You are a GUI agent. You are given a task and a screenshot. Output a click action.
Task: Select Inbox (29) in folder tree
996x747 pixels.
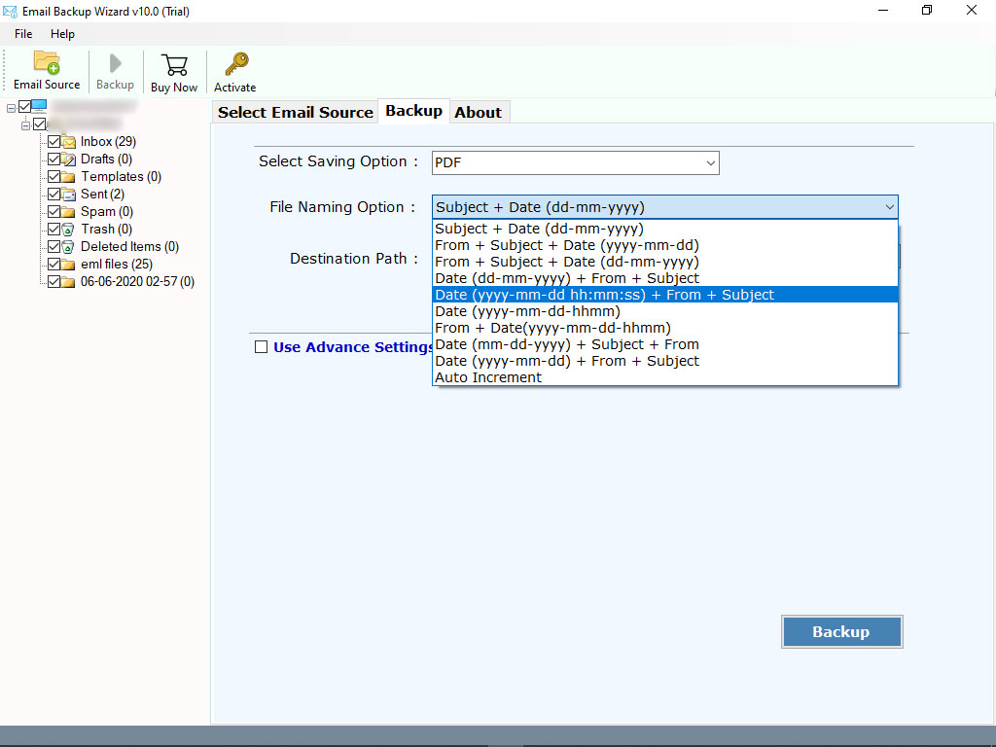(108, 142)
